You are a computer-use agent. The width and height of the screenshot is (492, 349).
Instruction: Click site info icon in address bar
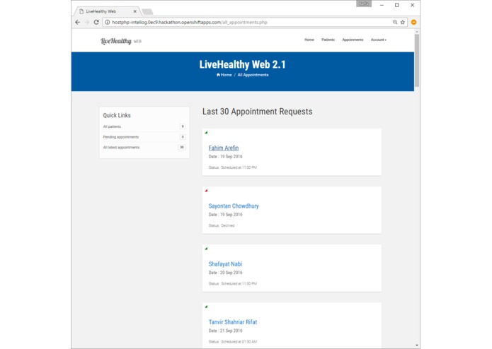(108, 22)
